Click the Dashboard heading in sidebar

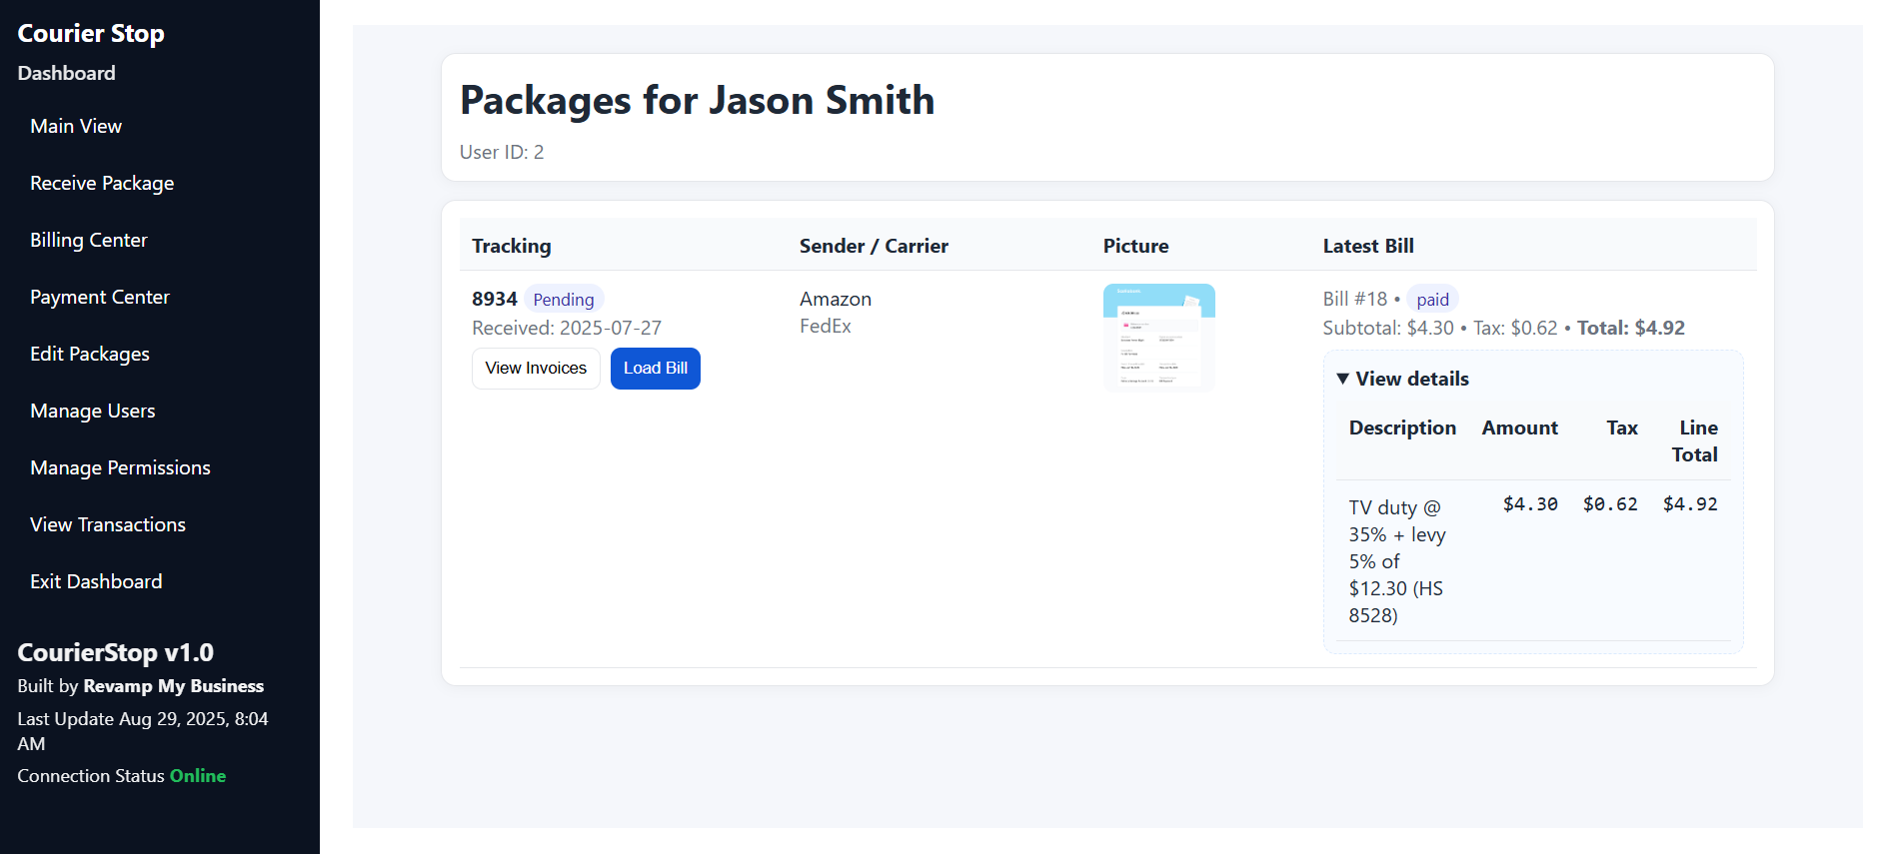tap(66, 73)
